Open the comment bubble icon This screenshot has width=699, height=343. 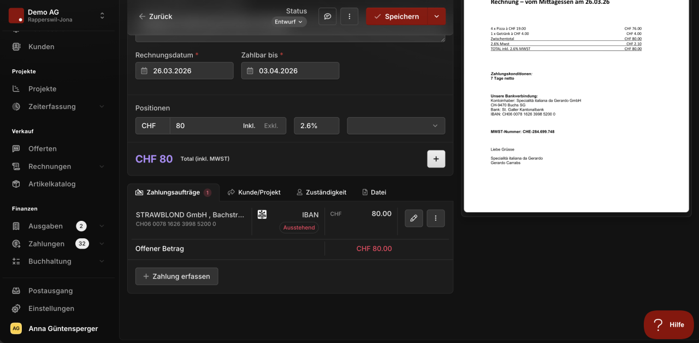328,16
